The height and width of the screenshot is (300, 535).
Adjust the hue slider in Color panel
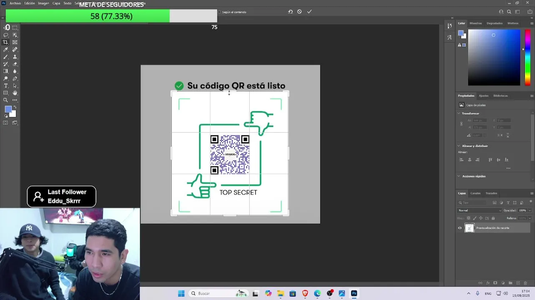tap(527, 57)
